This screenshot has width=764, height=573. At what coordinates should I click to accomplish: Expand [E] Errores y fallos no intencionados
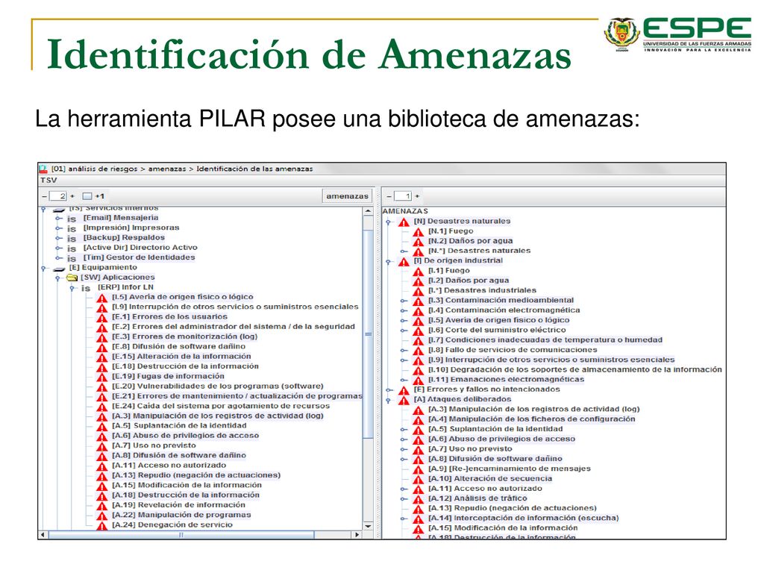pyautogui.click(x=389, y=389)
